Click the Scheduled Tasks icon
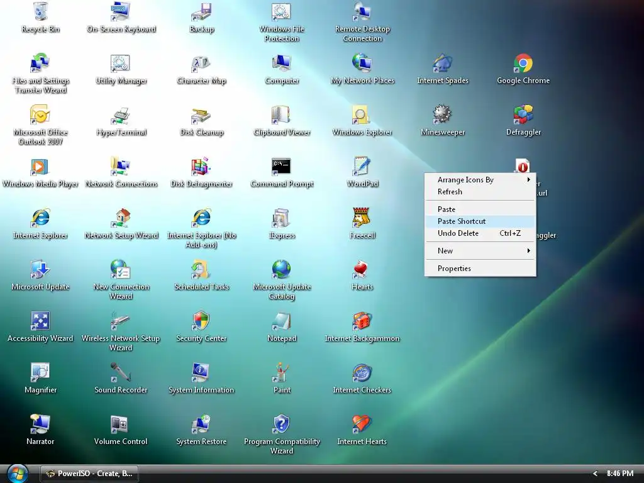This screenshot has height=483, width=644. 201,269
